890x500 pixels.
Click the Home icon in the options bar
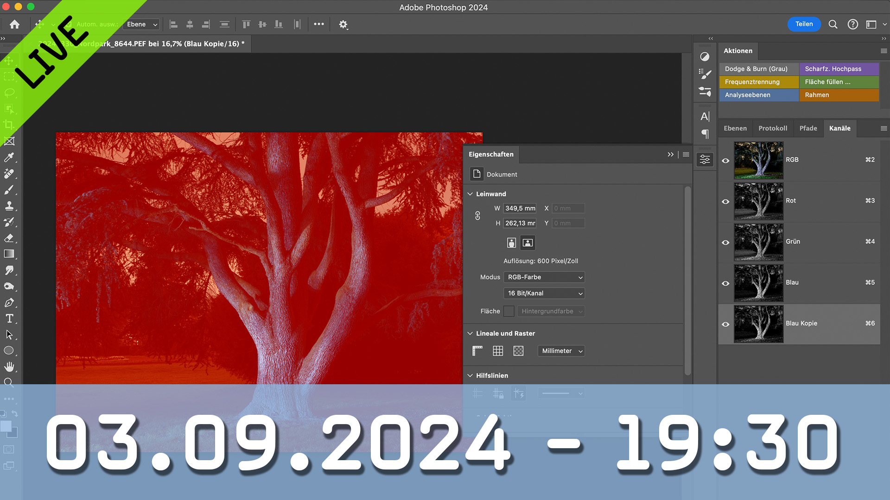[x=14, y=25]
